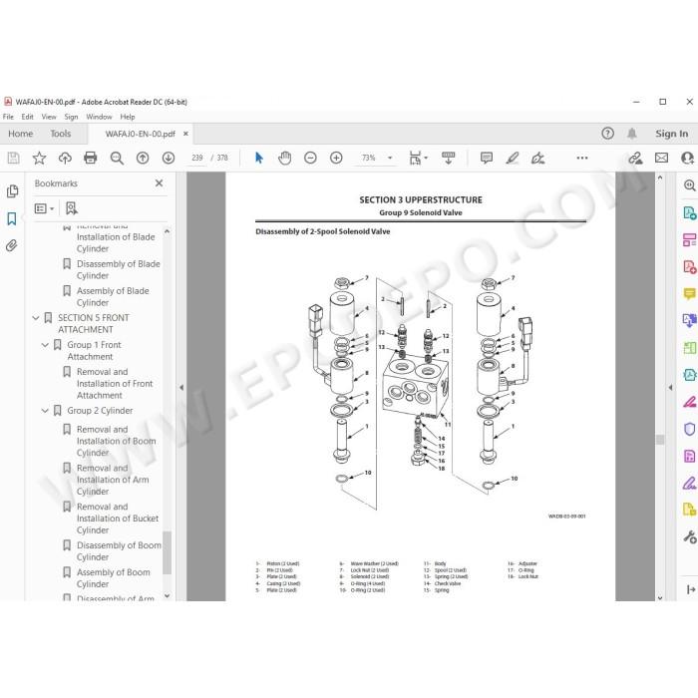The height and width of the screenshot is (698, 698).
Task: Collapse Group 2 Cylinder bookmark
Action: tap(45, 411)
